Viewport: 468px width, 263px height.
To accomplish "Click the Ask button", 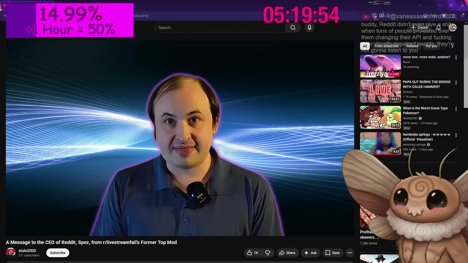I will (x=310, y=253).
